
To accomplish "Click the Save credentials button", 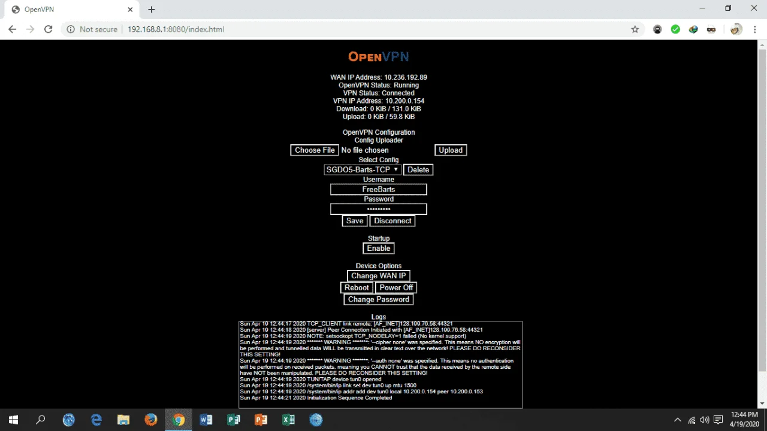I will [355, 221].
